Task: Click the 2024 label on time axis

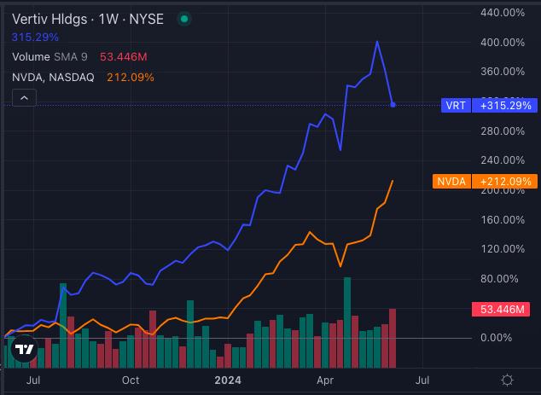Action: 229,380
